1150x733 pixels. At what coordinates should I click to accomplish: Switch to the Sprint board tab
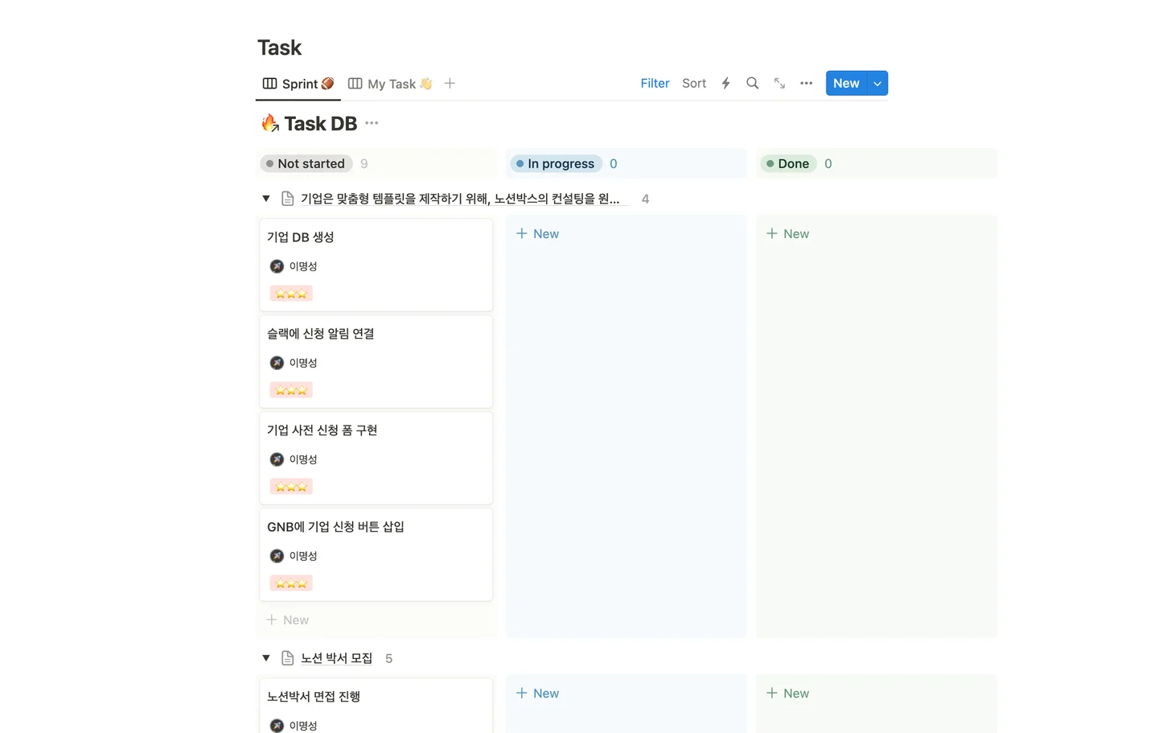pos(298,84)
